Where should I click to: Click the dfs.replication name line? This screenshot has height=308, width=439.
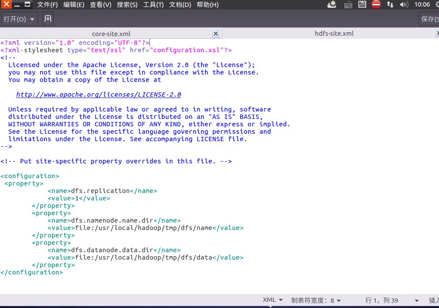click(102, 191)
